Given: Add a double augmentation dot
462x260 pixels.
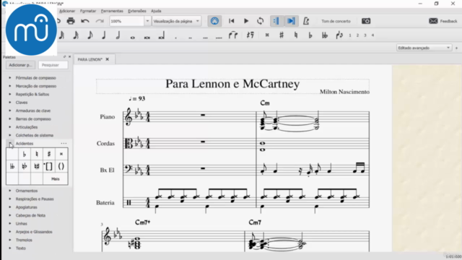Looking at the screenshot, I should tap(190, 38).
